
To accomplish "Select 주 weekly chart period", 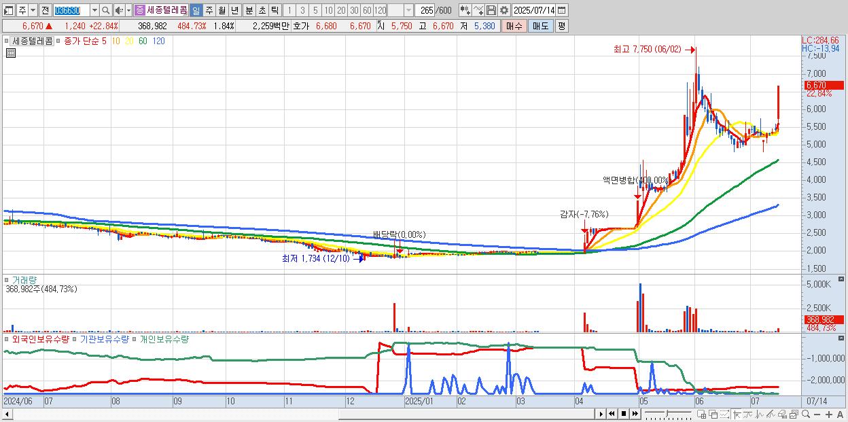I will pyautogui.click(x=209, y=10).
